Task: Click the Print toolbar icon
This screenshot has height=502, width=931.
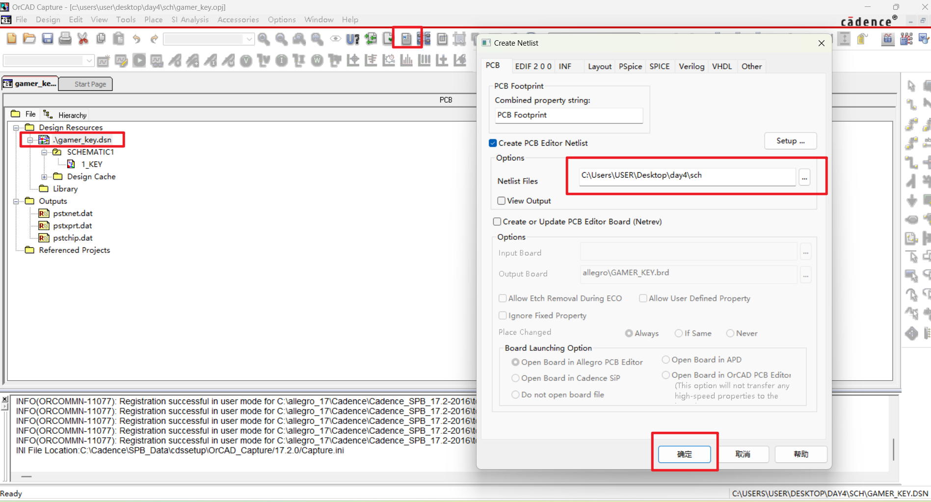Action: (x=65, y=38)
